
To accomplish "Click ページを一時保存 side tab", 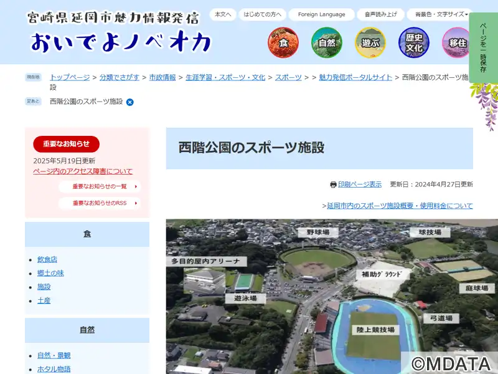I will pyautogui.click(x=483, y=48).
